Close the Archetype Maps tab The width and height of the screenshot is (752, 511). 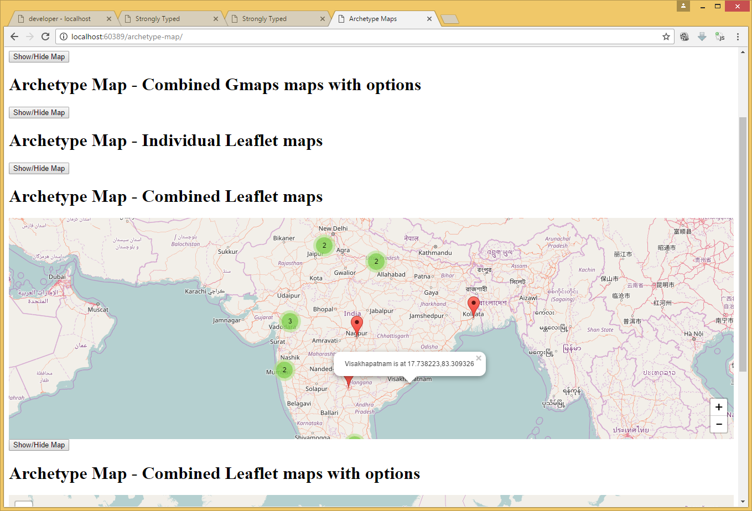[x=429, y=19]
